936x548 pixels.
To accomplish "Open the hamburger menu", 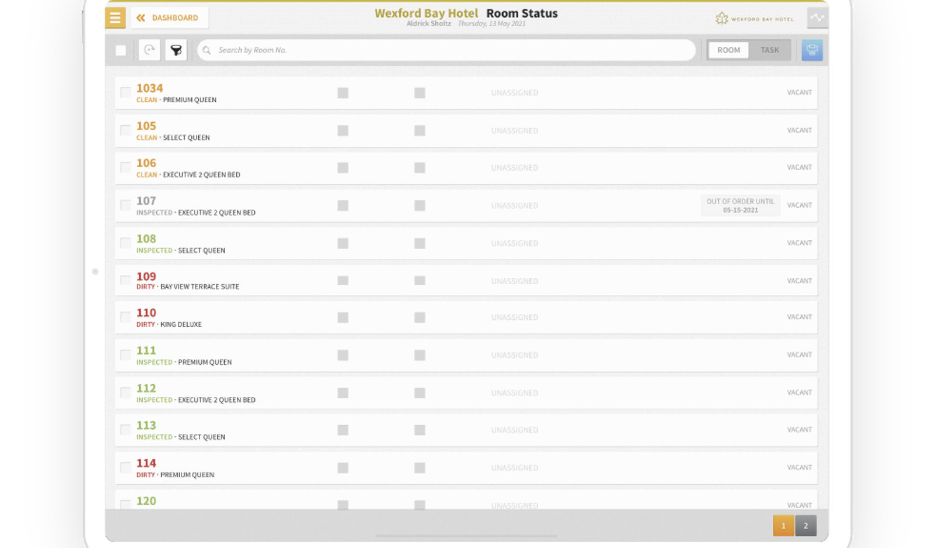I will 115,18.
